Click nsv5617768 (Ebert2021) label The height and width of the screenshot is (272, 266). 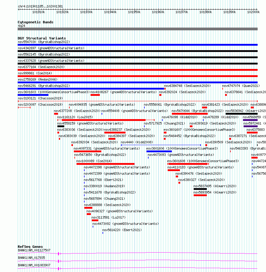103,179
